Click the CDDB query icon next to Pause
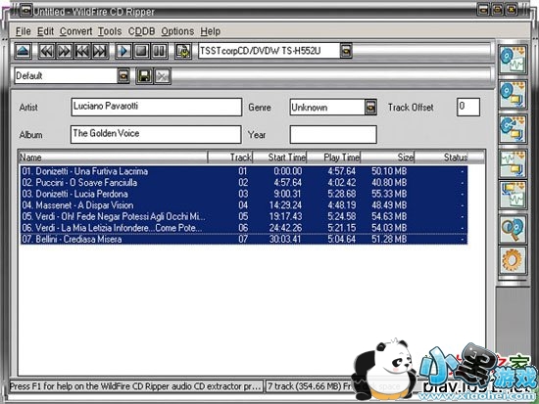The width and height of the screenshot is (539, 404). [183, 51]
